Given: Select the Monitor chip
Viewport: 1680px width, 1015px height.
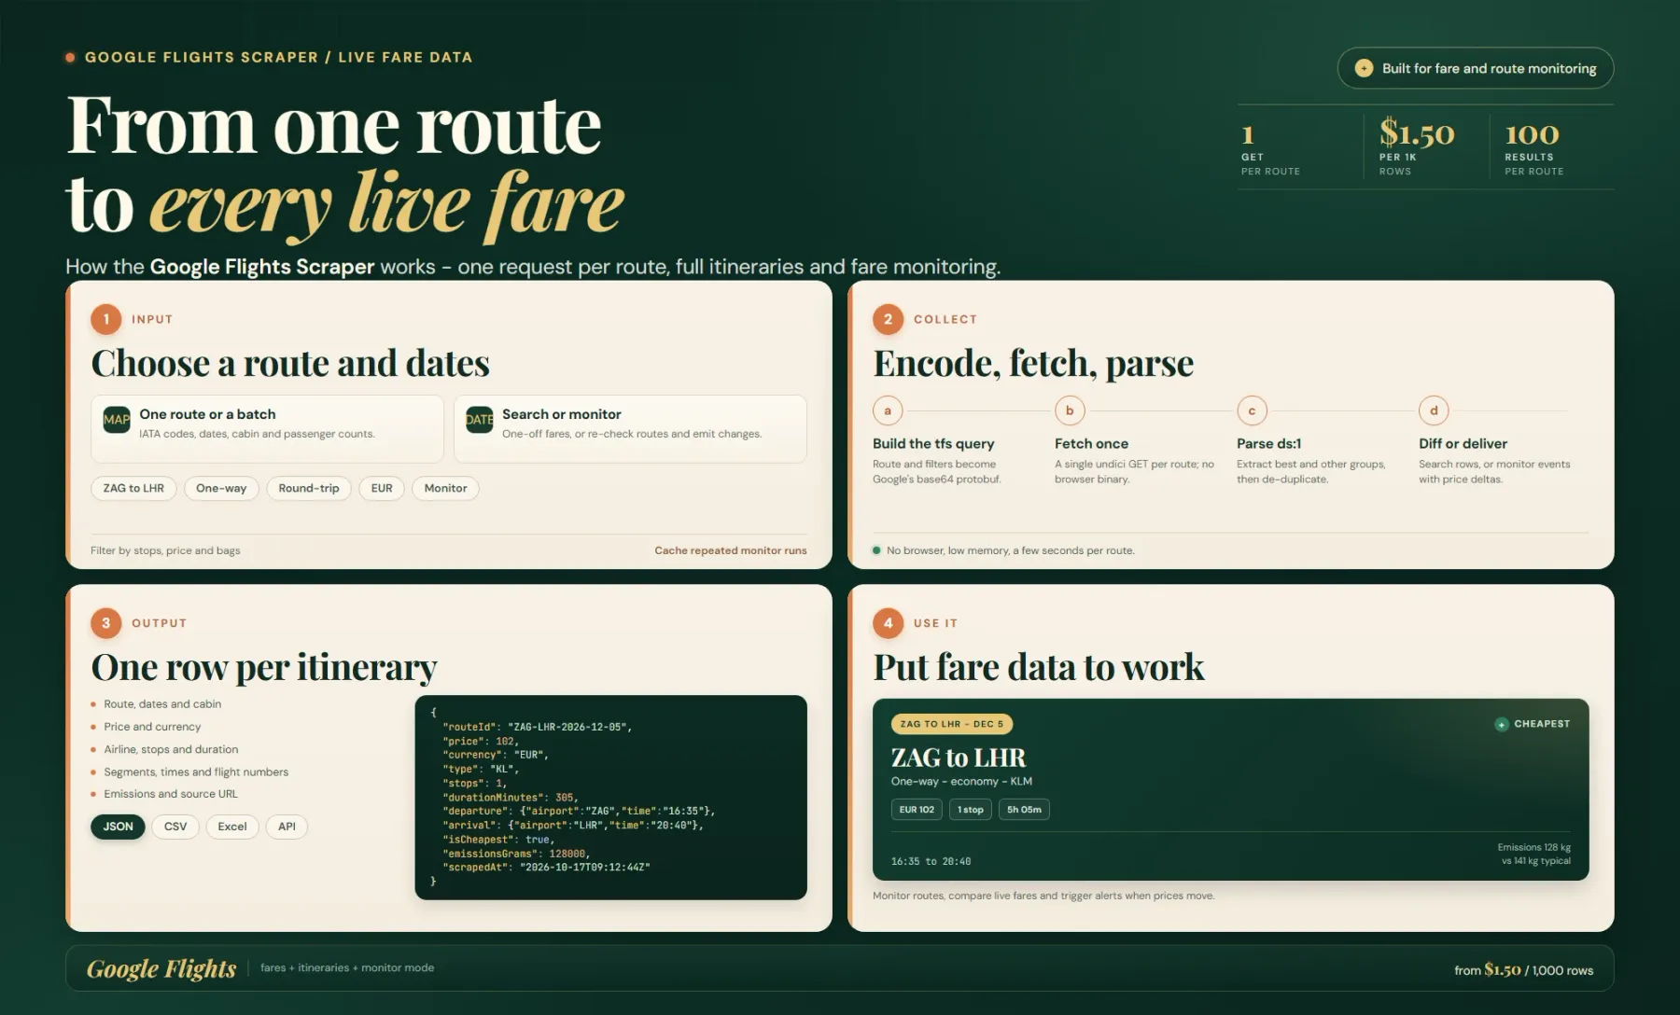Looking at the screenshot, I should click(x=445, y=488).
